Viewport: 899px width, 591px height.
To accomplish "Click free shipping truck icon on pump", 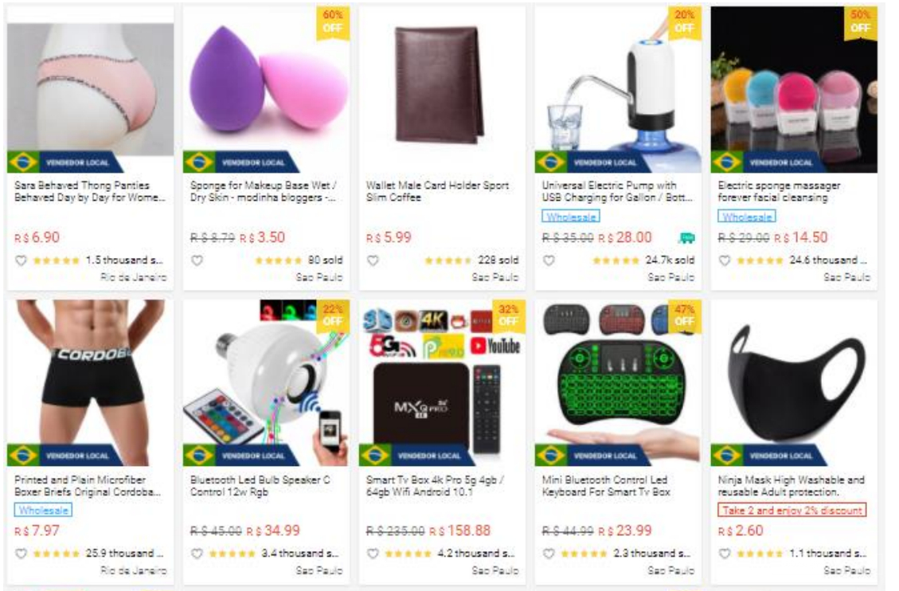I will click(x=686, y=237).
